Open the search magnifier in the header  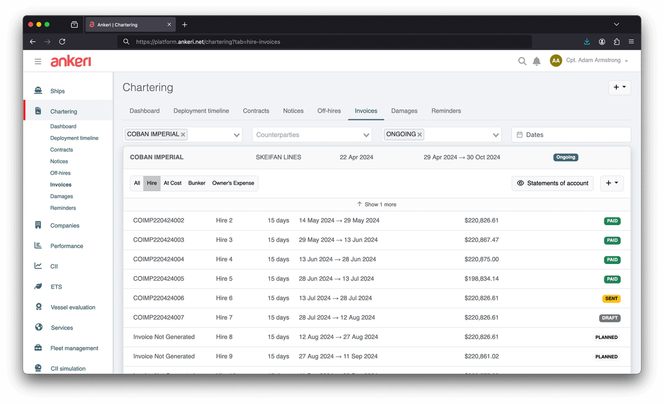click(x=522, y=61)
